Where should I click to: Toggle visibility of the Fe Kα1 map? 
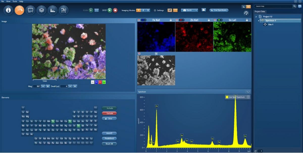point(139,19)
